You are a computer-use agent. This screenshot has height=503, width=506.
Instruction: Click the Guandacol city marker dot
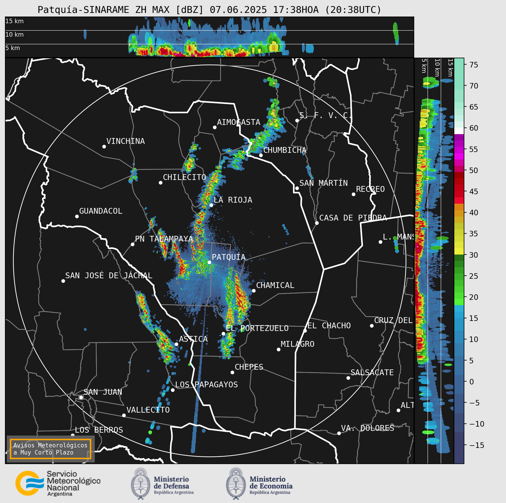pyautogui.click(x=77, y=216)
